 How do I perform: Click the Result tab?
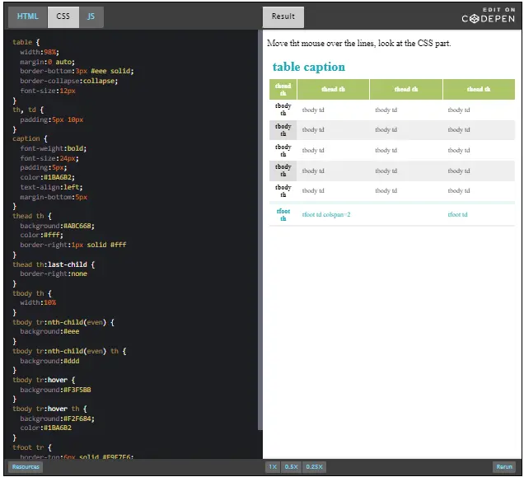(x=283, y=16)
